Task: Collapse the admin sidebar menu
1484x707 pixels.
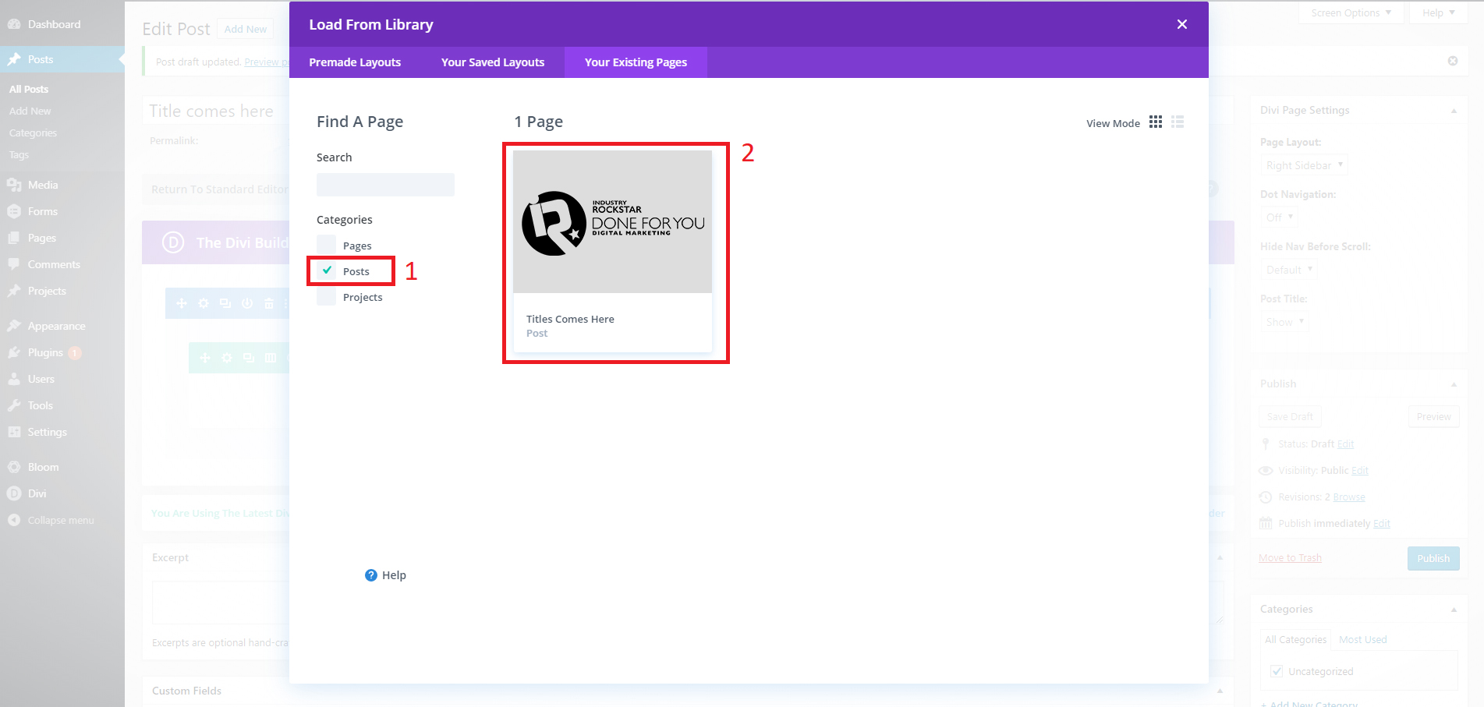Action: coord(62,520)
